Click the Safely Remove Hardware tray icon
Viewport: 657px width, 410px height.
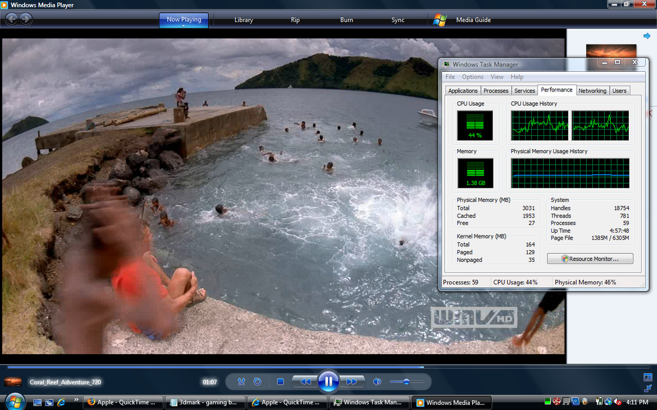[585, 402]
